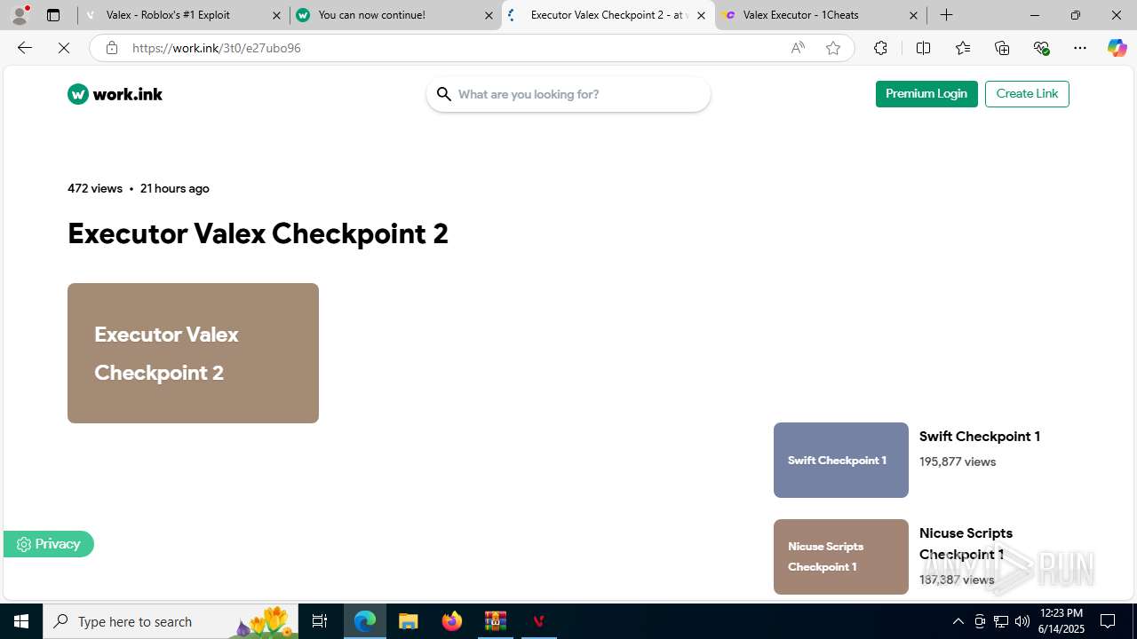Open WinRAR from taskbar
Screen dimensions: 1137x639
coord(496,621)
